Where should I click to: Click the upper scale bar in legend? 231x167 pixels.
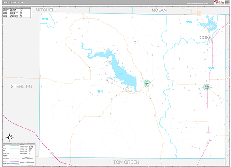click(x=27, y=158)
